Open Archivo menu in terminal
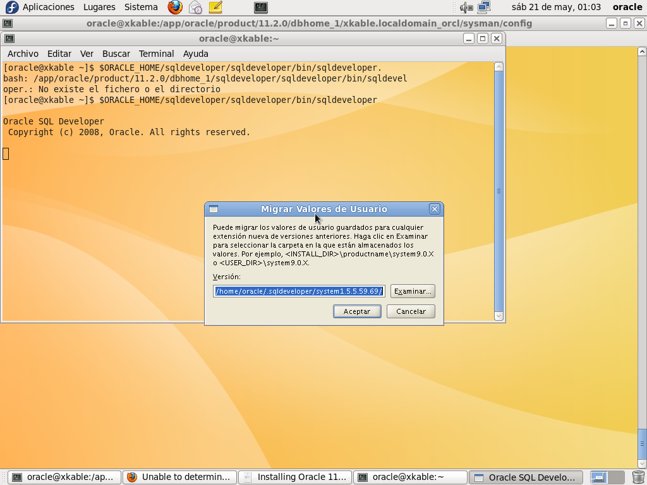The width and height of the screenshot is (647, 485). coord(23,54)
